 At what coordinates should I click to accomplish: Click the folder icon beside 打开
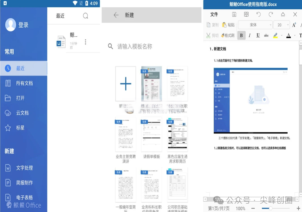8,98
